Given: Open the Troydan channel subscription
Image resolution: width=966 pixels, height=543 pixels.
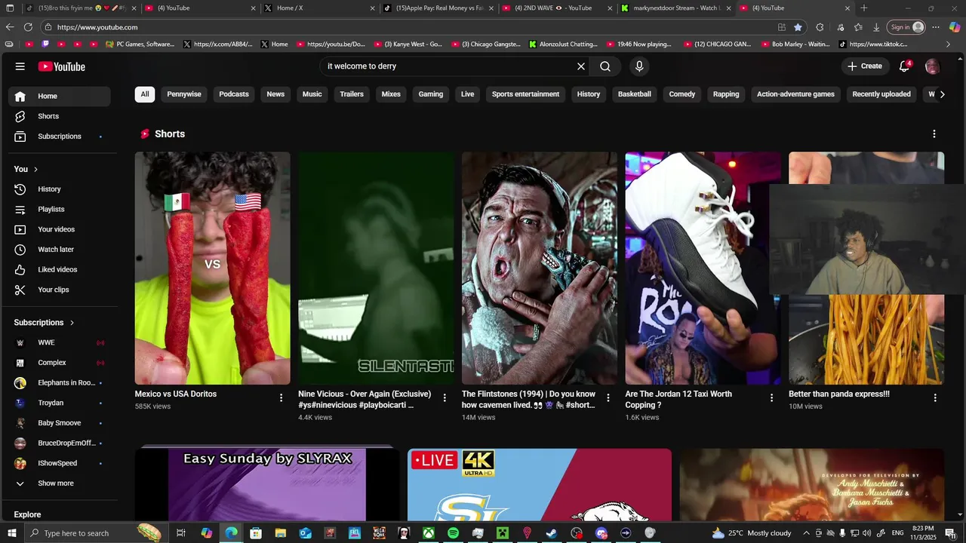Looking at the screenshot, I should tap(60, 403).
